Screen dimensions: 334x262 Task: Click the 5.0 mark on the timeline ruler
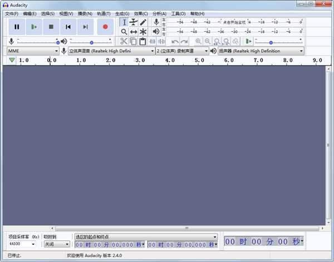pyautogui.click(x=199, y=60)
